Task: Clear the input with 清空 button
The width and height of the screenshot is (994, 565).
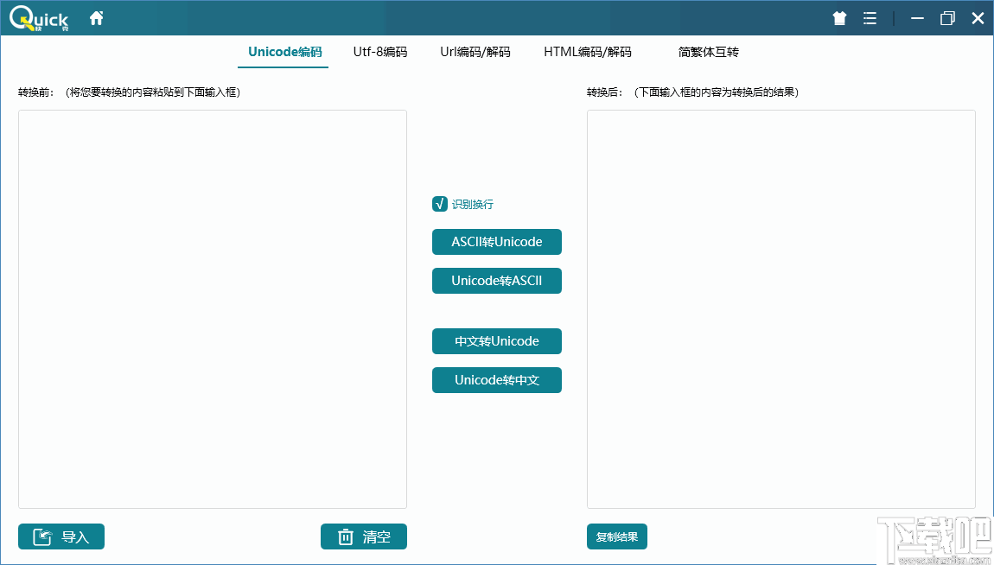Action: click(x=363, y=536)
